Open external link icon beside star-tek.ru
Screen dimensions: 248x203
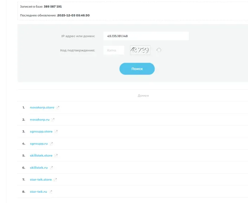pos(50,192)
